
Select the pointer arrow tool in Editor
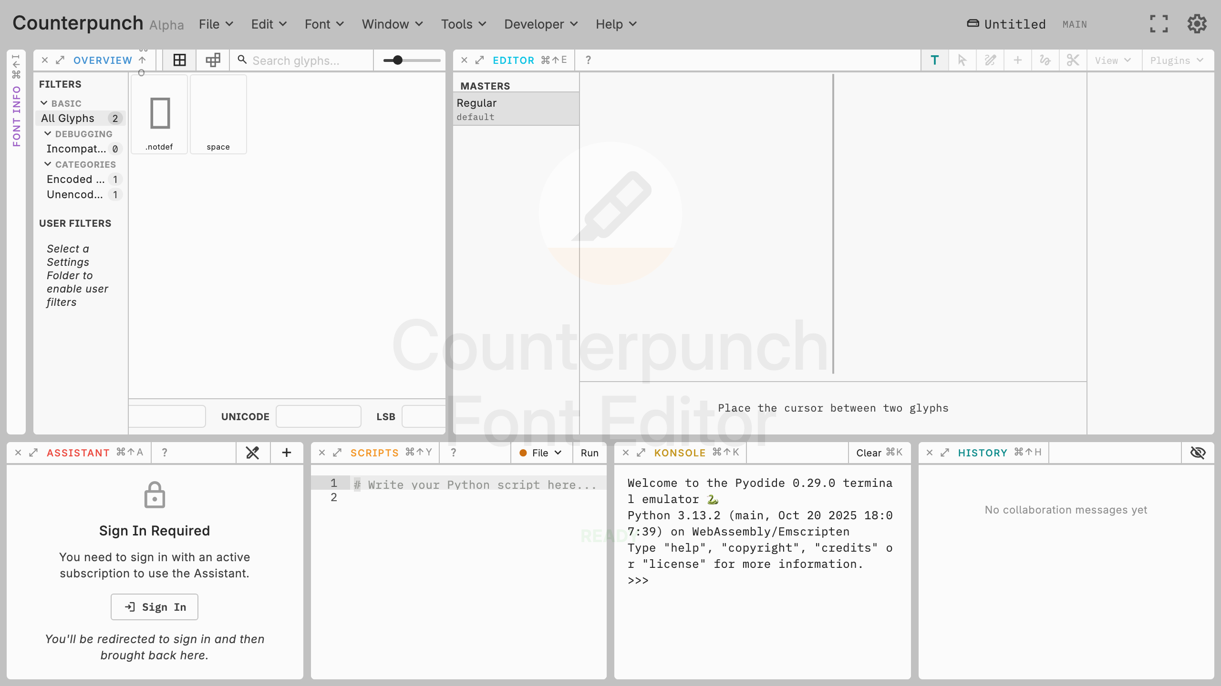click(962, 61)
